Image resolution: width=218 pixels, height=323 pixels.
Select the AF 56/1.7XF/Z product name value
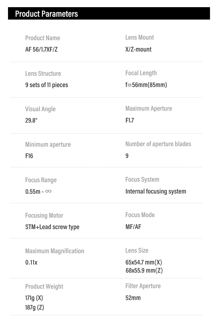click(x=41, y=50)
